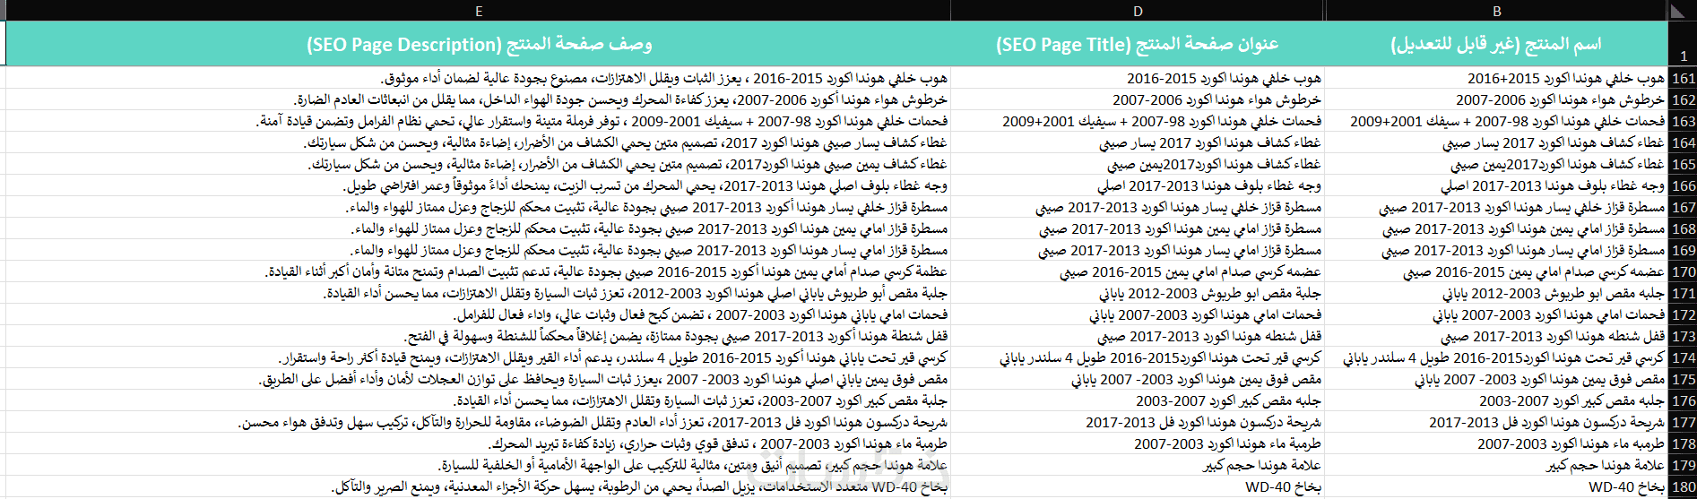Select description cell in row 180 starting 'بخاخ WD-40 متعدد الاستخدامات'
Screen dimensions: 1697x499
pos(479,486)
